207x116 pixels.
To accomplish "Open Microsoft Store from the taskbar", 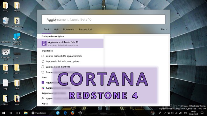I will [80, 113].
